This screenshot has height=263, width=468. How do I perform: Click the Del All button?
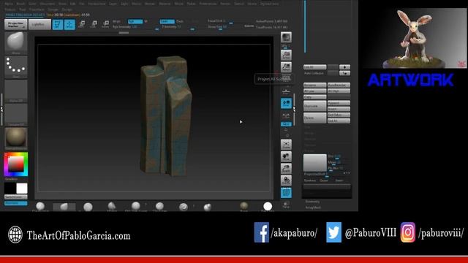(339, 121)
